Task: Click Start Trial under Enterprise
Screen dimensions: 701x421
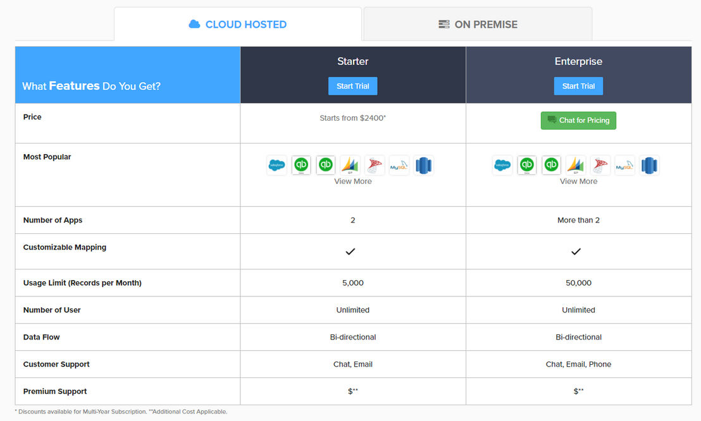Action: (578, 86)
